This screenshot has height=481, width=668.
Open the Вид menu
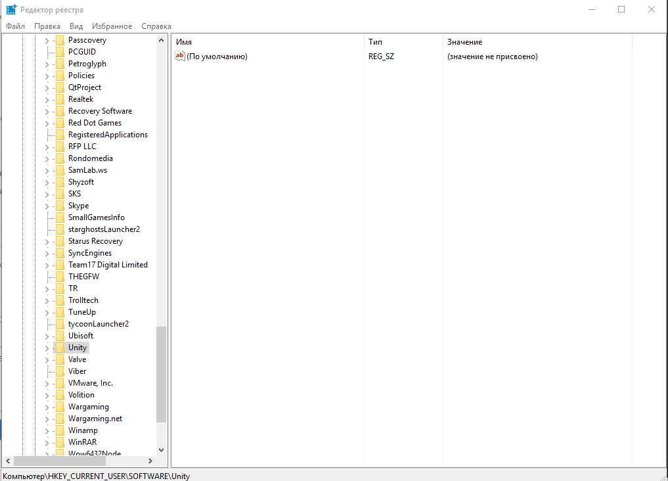point(76,26)
